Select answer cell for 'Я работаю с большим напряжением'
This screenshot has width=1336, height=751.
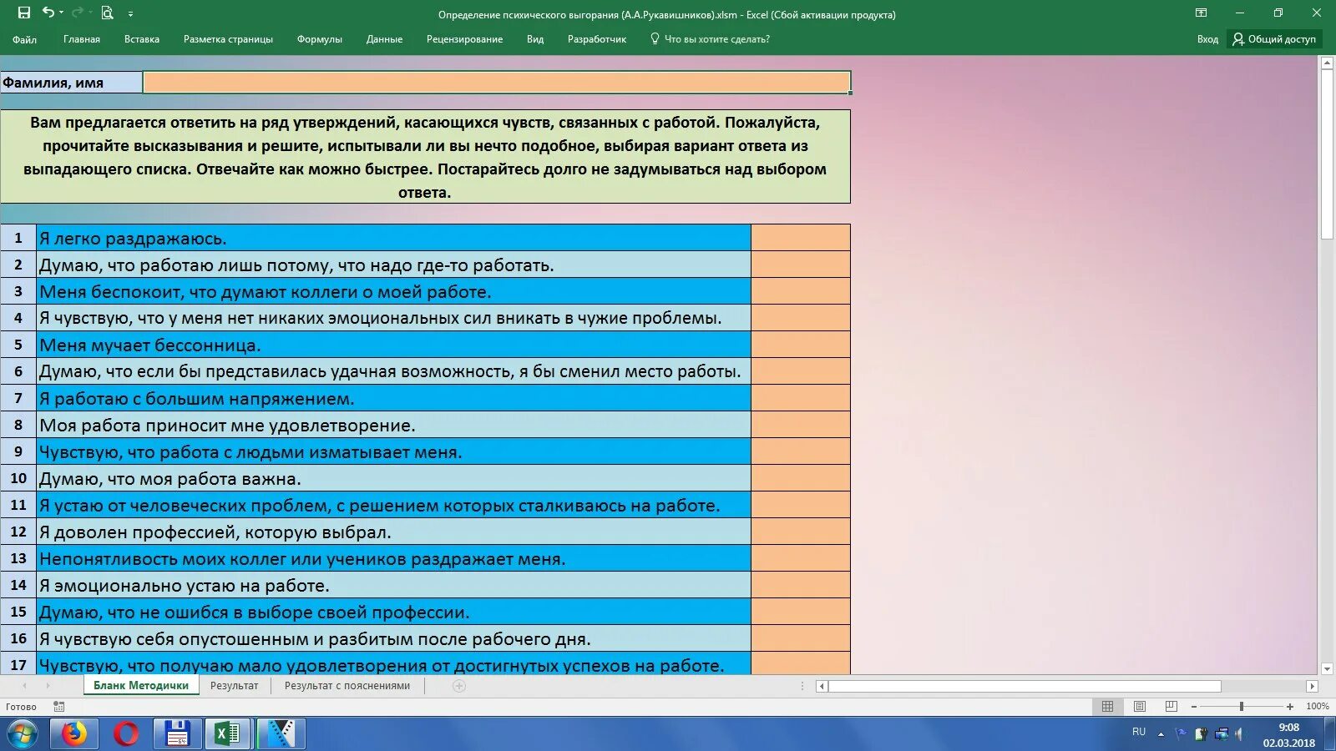pos(800,398)
